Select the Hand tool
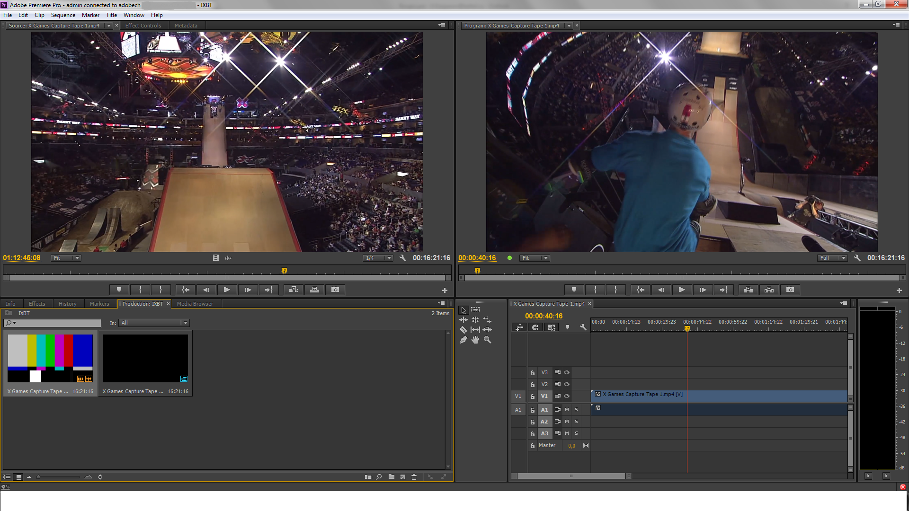The height and width of the screenshot is (511, 909). pyautogui.click(x=475, y=340)
